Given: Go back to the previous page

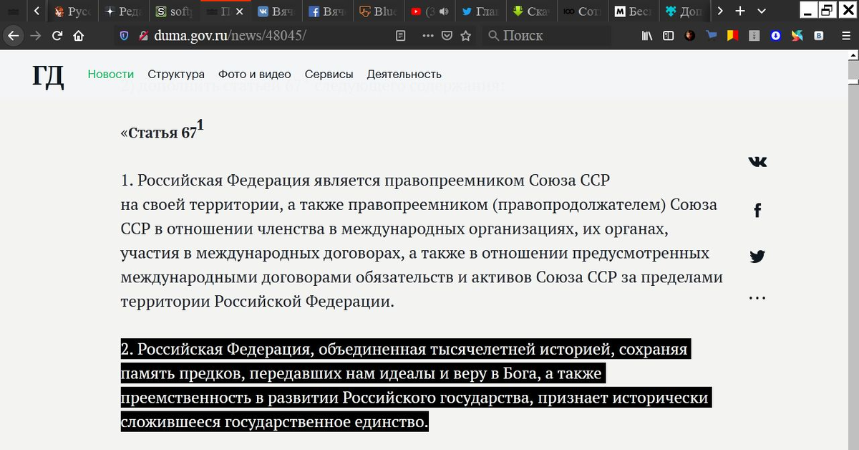Looking at the screenshot, I should [x=14, y=35].
